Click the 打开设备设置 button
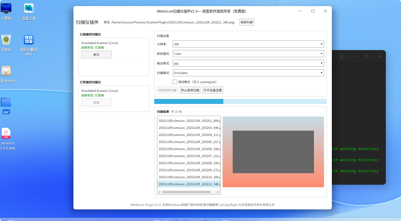The image size is (401, 221). coord(213,90)
